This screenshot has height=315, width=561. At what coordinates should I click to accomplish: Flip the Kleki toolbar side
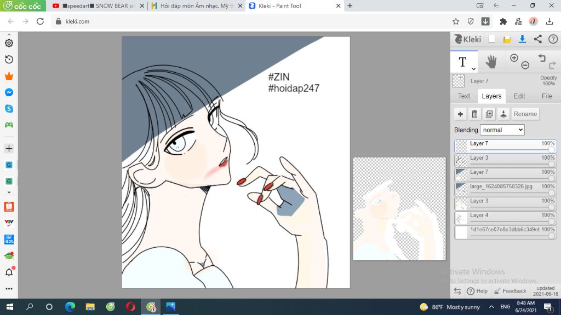click(457, 291)
